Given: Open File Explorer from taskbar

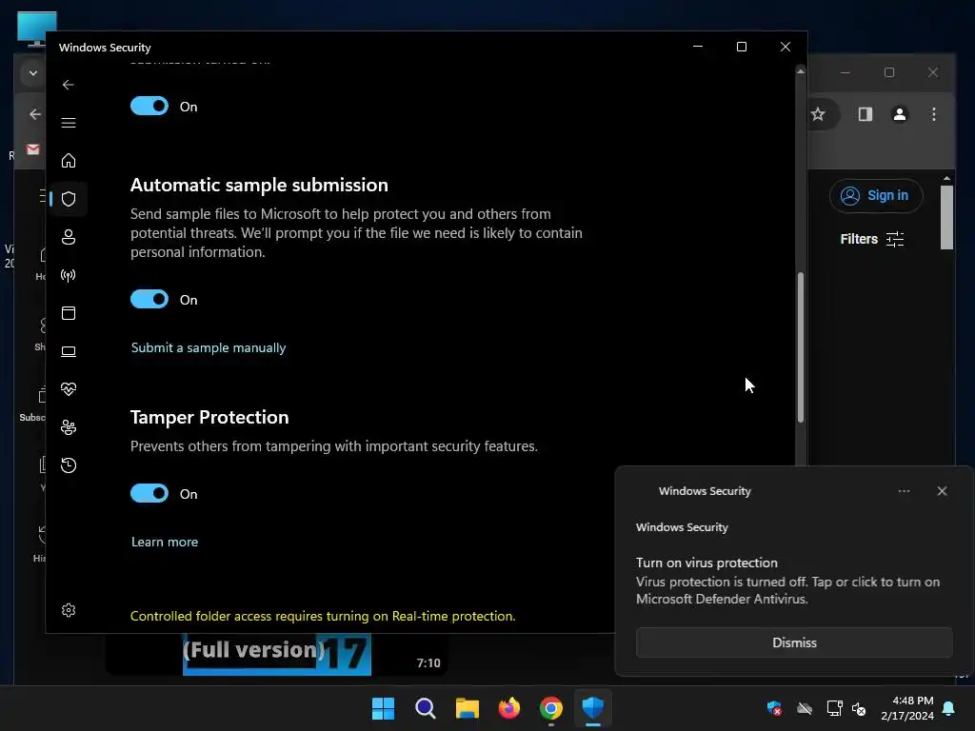Looking at the screenshot, I should 467,708.
